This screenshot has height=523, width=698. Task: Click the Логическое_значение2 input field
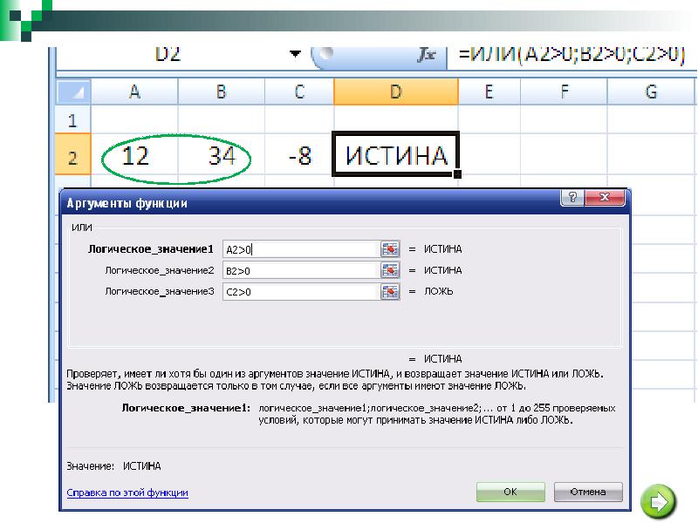tap(299, 270)
